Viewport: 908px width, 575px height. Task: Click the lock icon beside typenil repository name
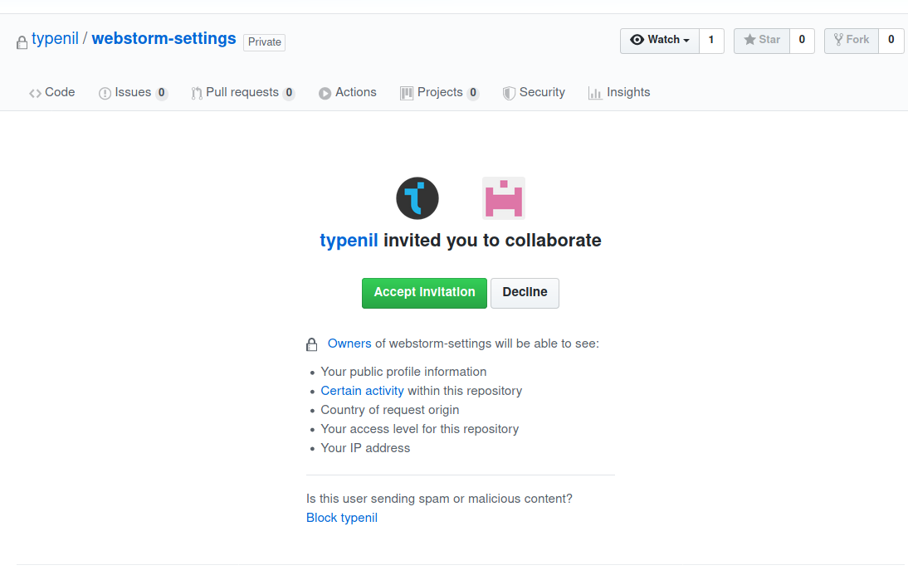coord(22,42)
